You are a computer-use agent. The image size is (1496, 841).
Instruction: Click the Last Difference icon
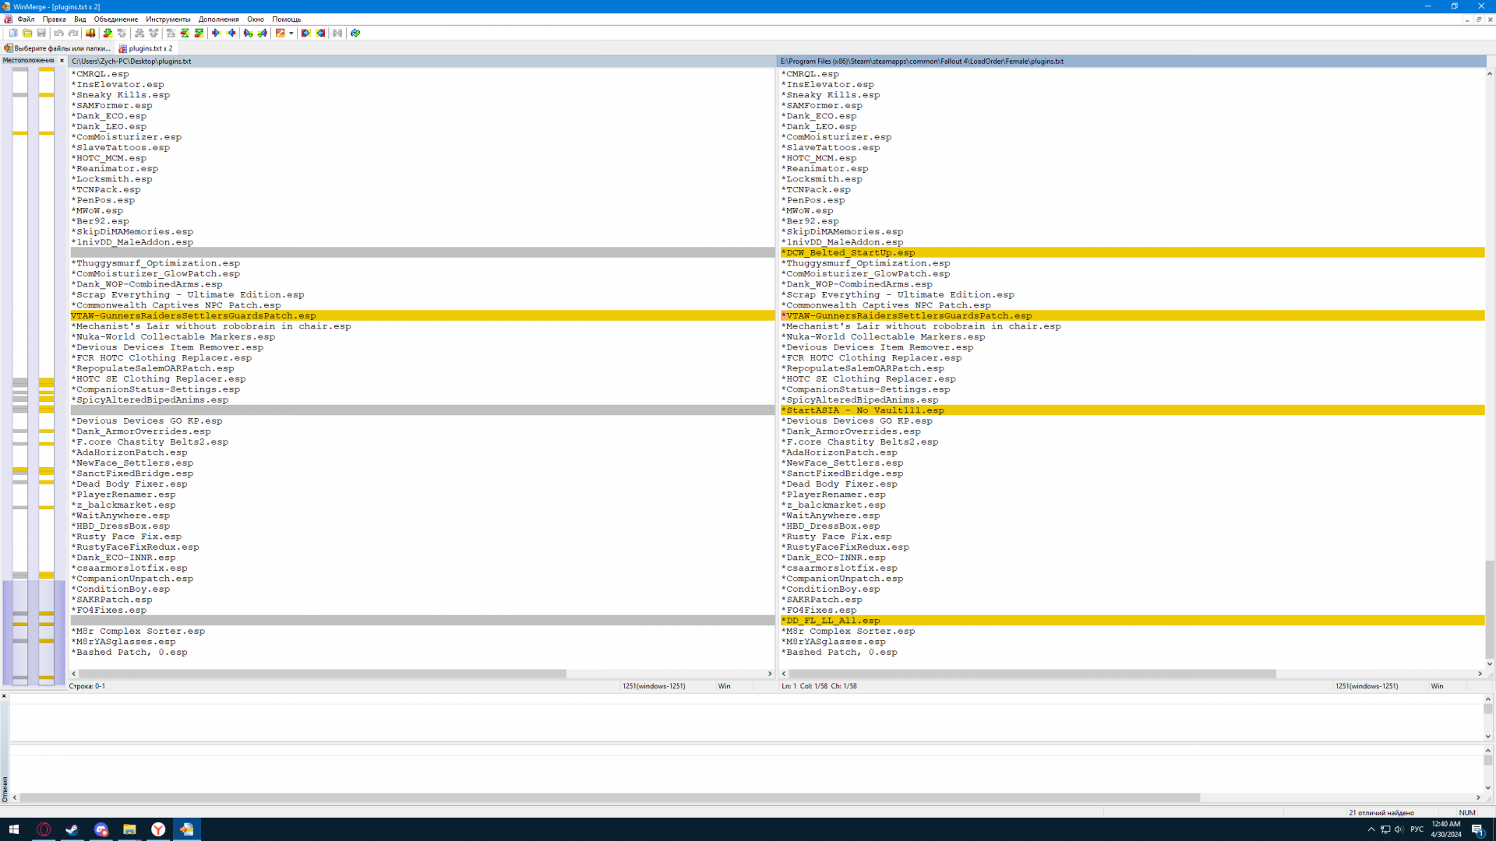(x=199, y=33)
